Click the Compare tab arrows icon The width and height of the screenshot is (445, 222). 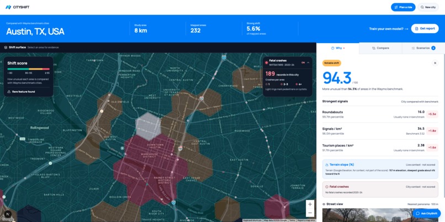[374, 48]
